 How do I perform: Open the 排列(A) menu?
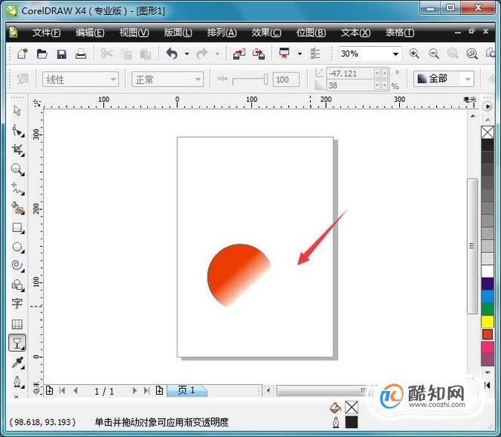[x=222, y=32]
